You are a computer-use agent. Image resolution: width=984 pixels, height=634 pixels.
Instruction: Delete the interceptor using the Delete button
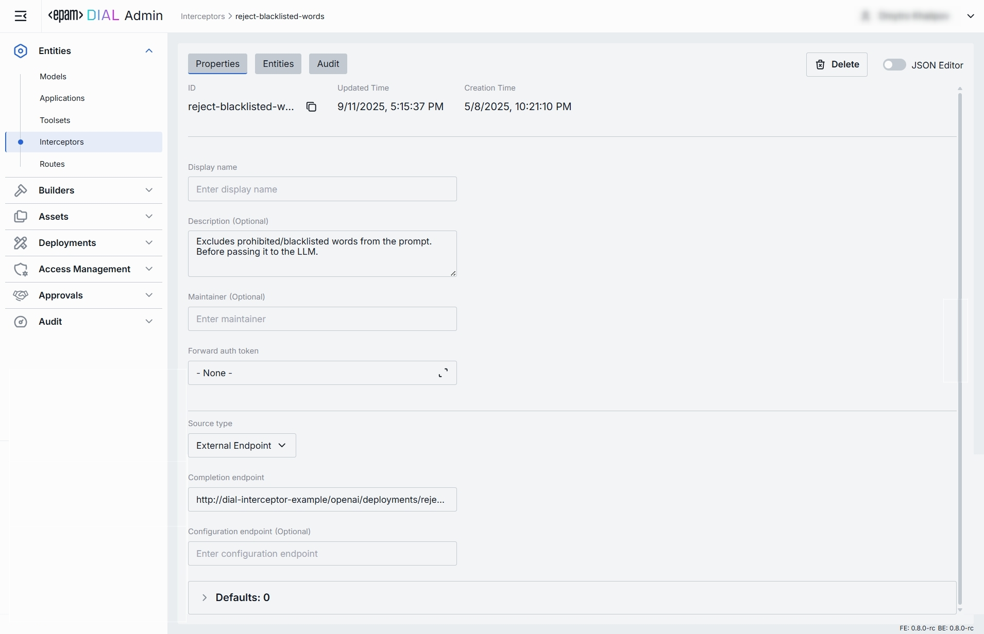(x=837, y=64)
